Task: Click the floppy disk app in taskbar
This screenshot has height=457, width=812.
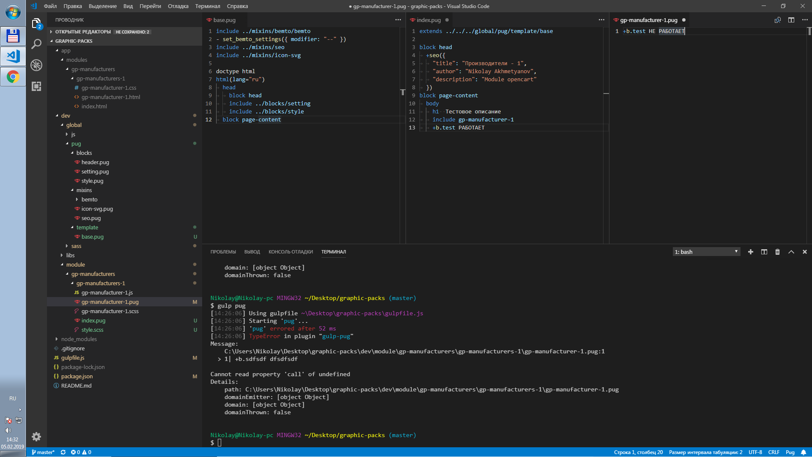Action: click(13, 36)
